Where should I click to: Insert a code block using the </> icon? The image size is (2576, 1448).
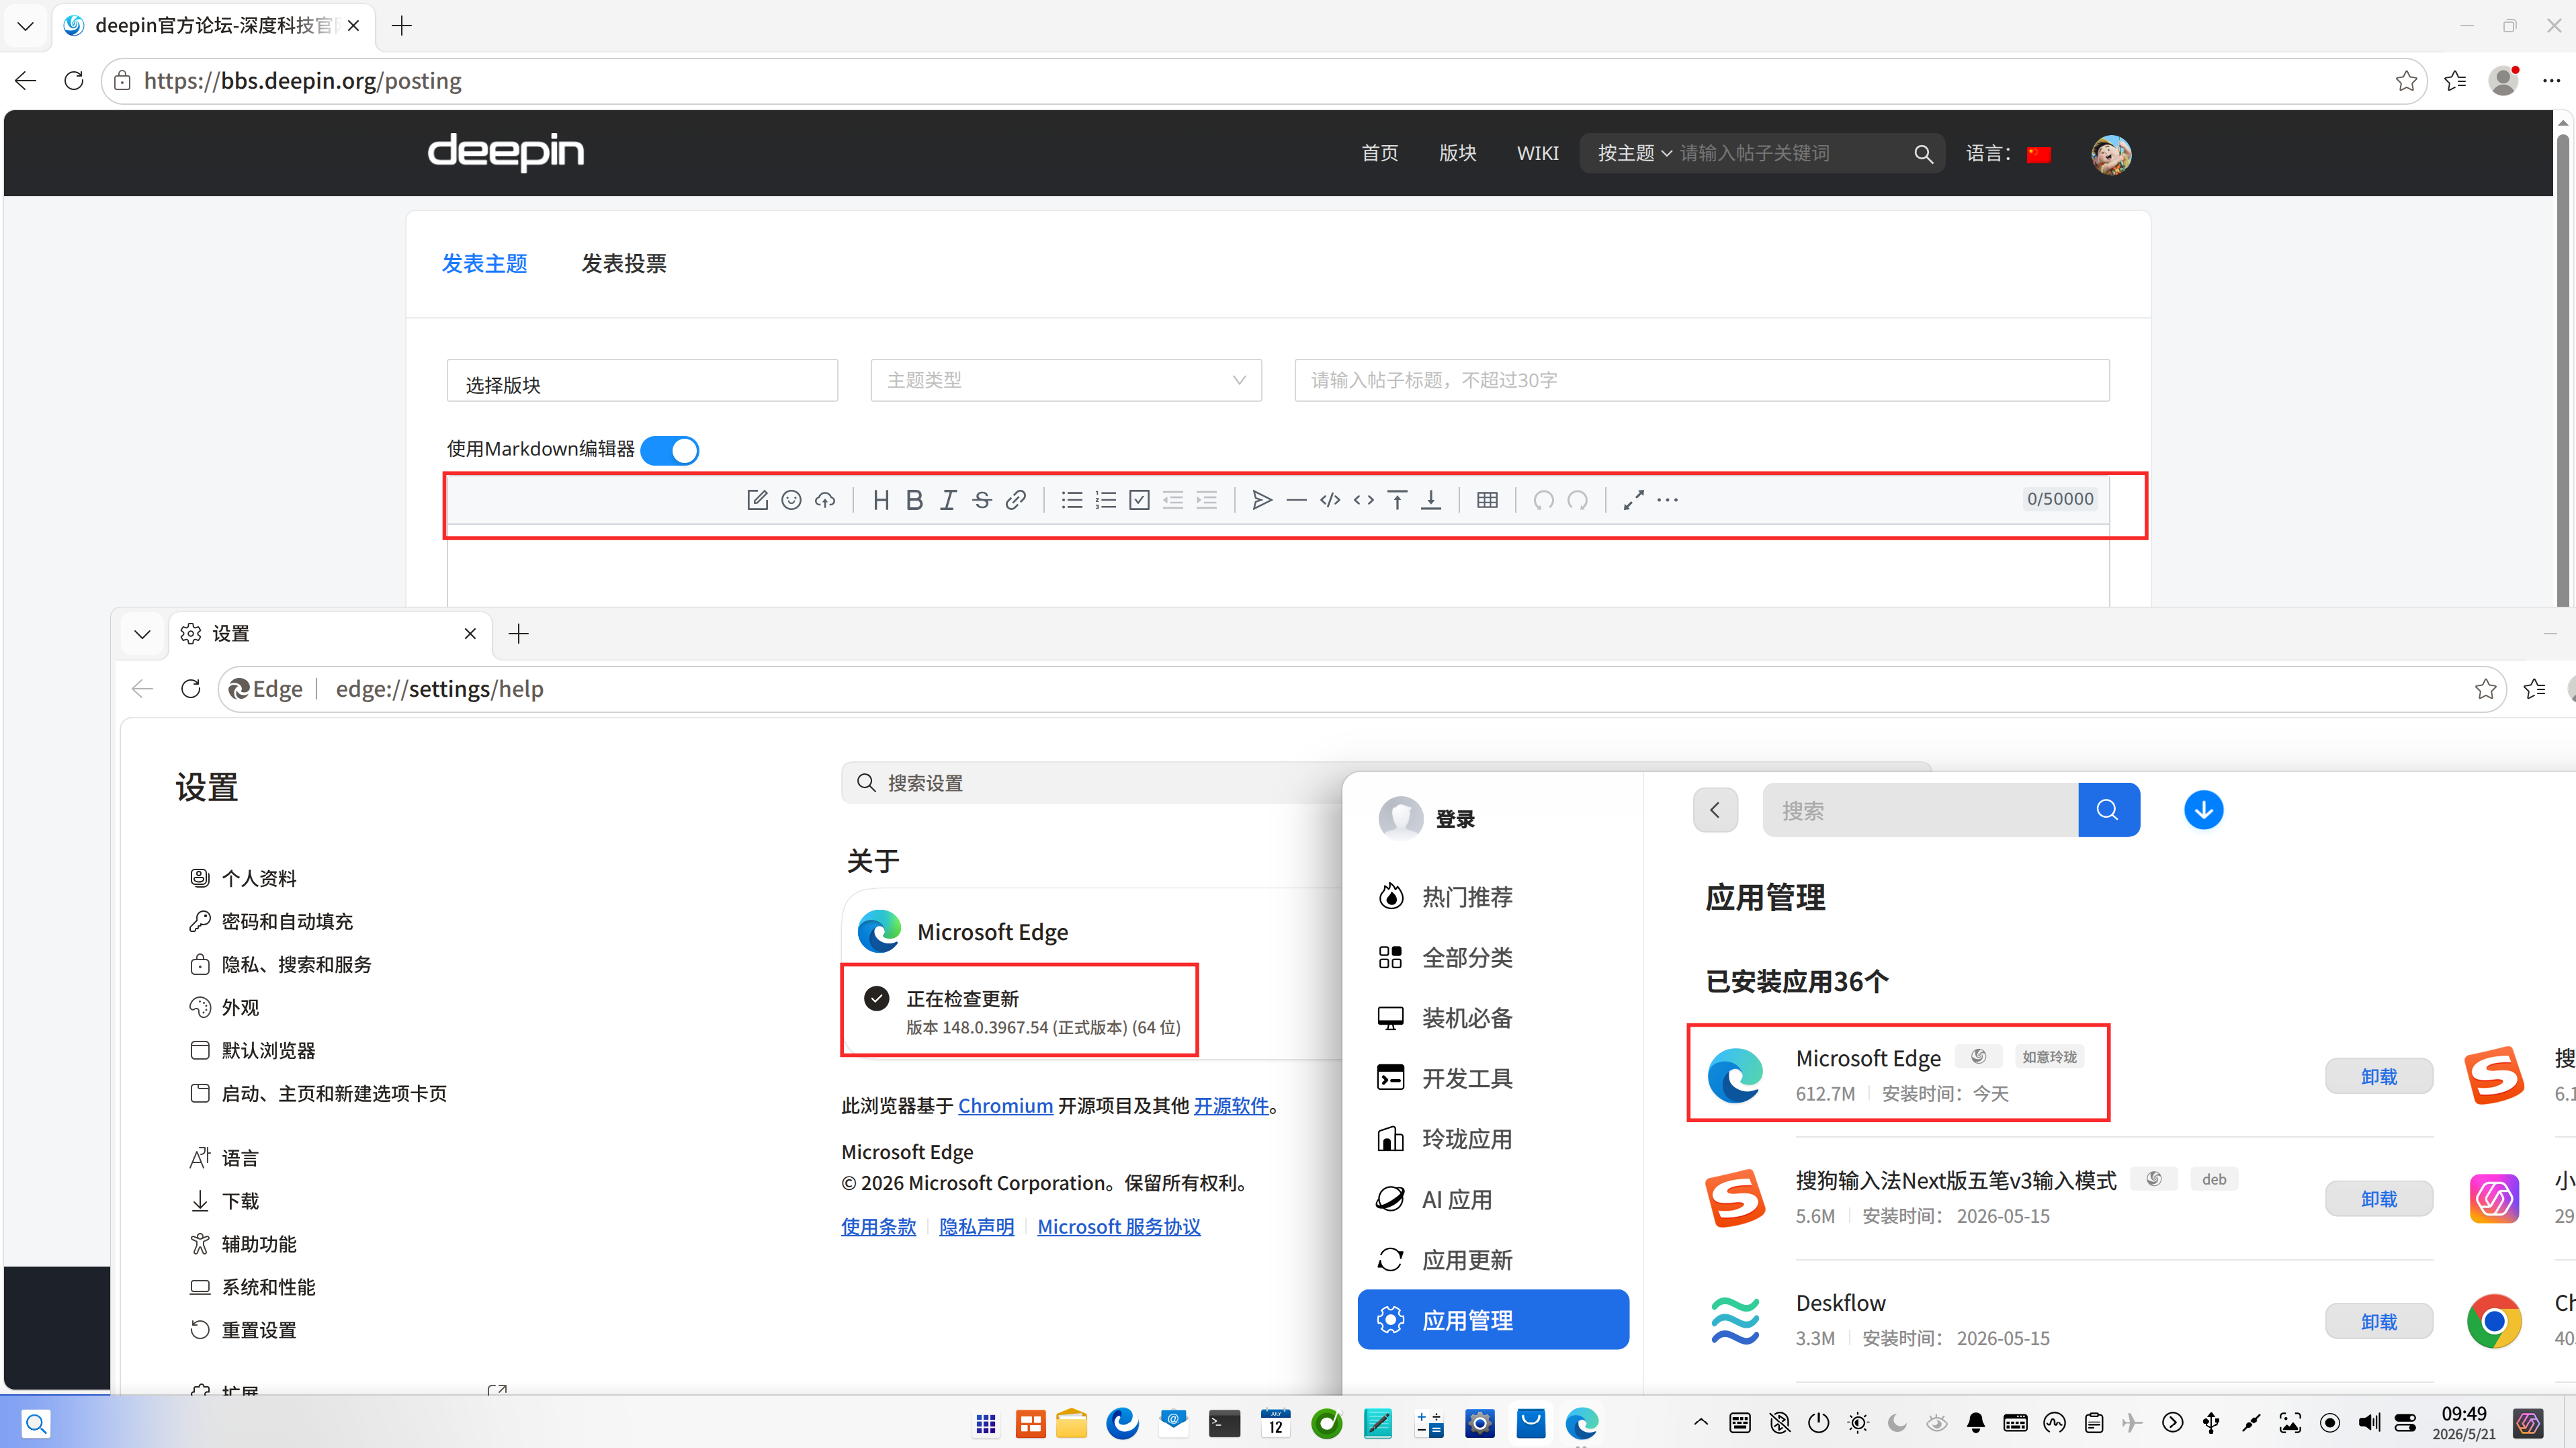tap(1330, 500)
